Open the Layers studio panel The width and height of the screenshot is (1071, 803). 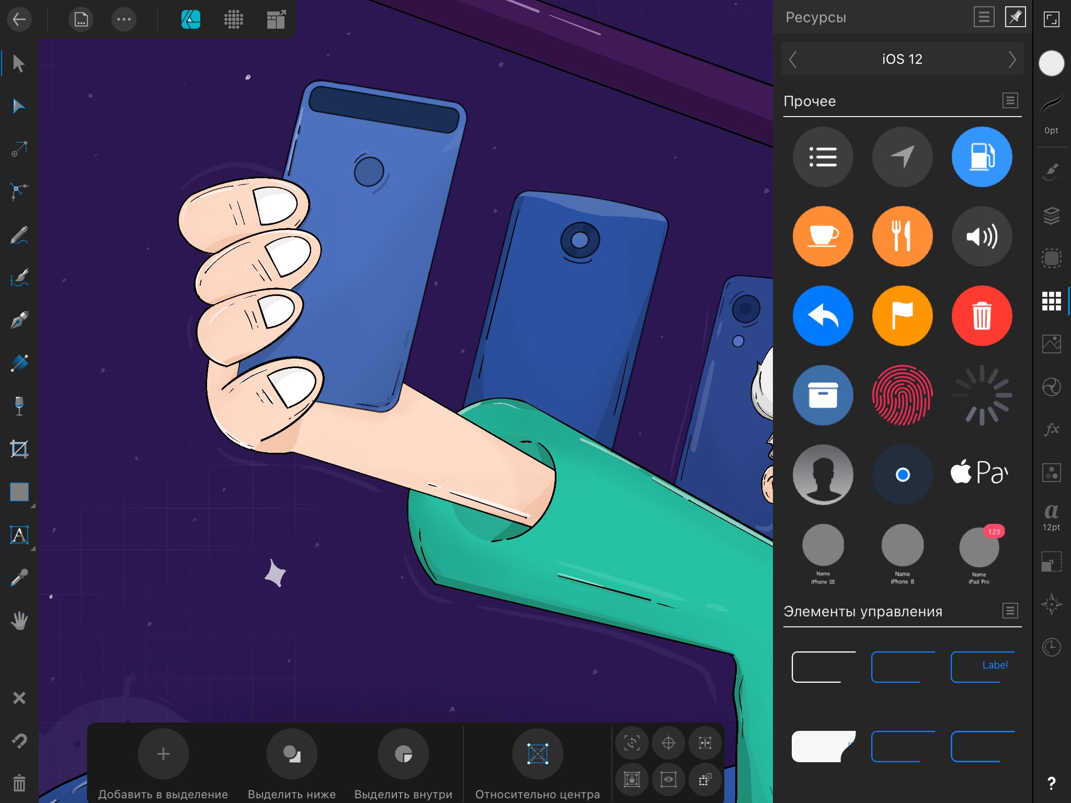tap(1051, 215)
